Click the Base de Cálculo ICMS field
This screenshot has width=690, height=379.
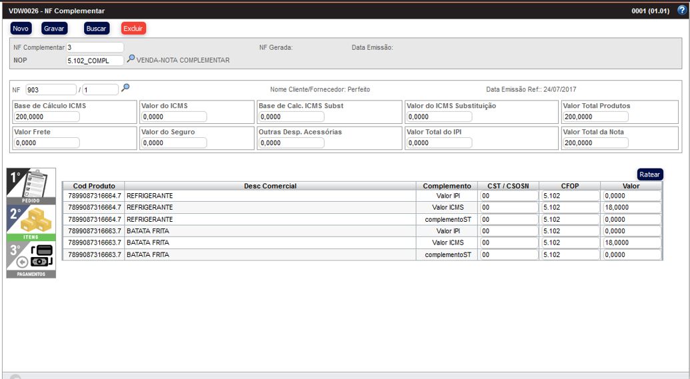pyautogui.click(x=46, y=117)
